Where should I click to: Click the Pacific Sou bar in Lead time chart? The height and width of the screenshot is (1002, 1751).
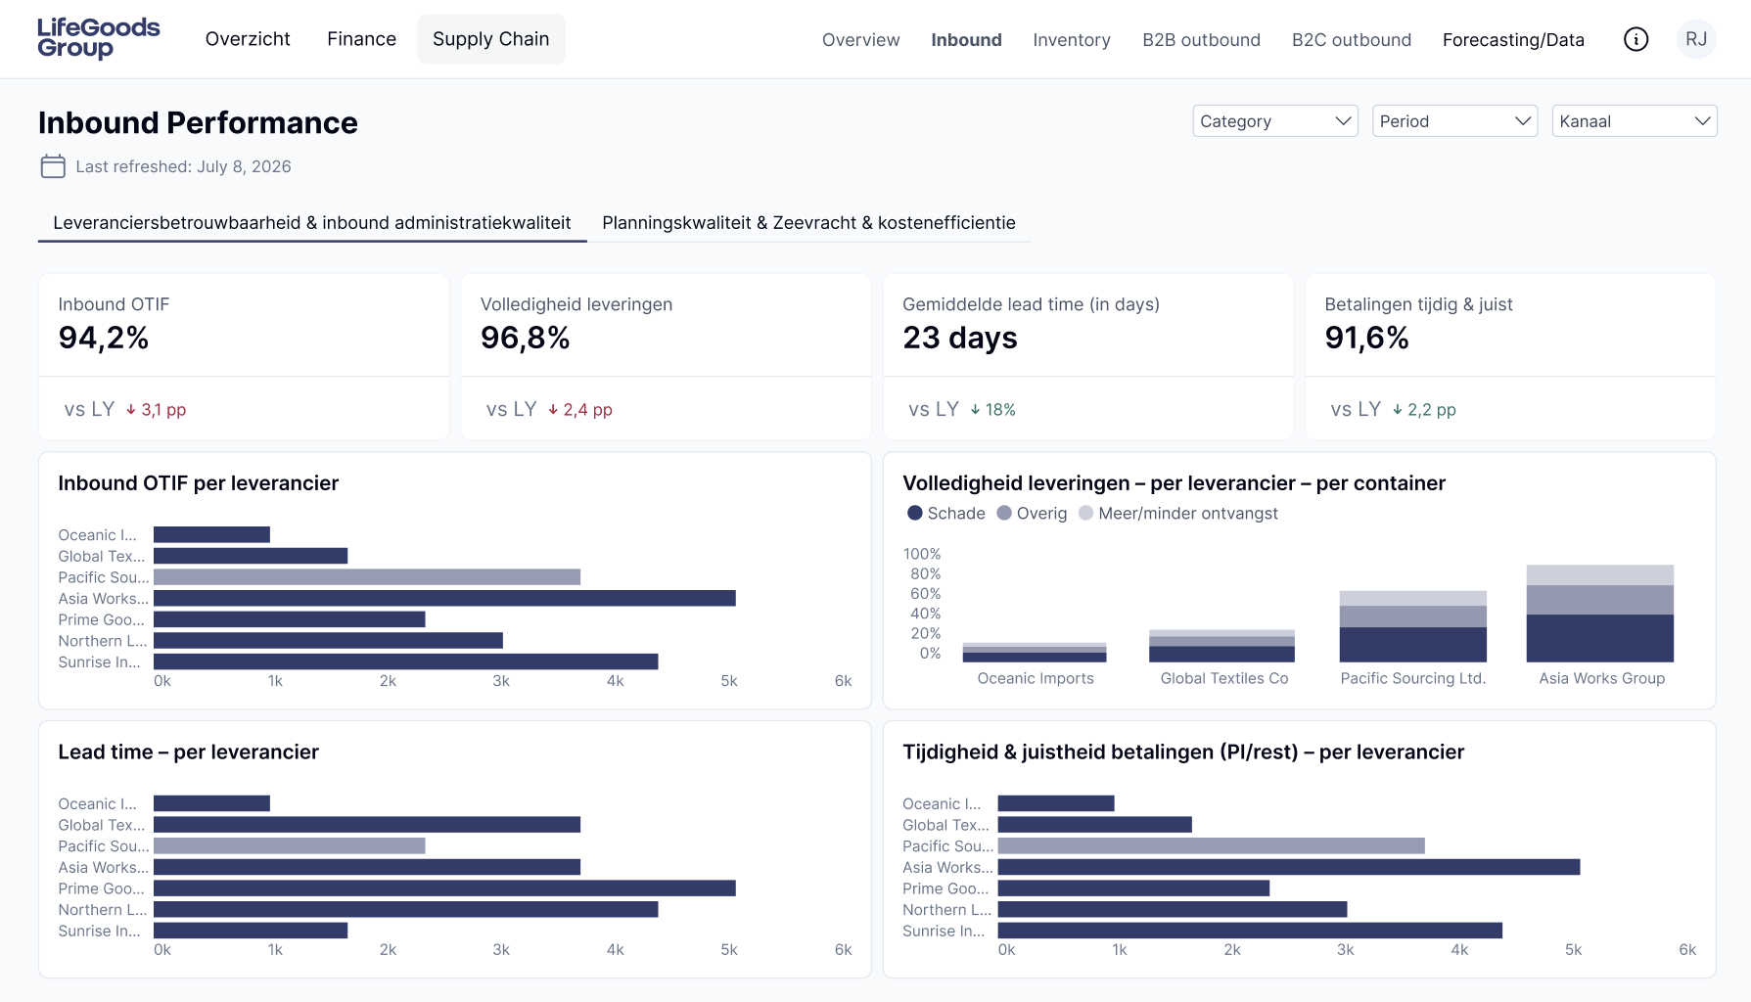pos(290,845)
